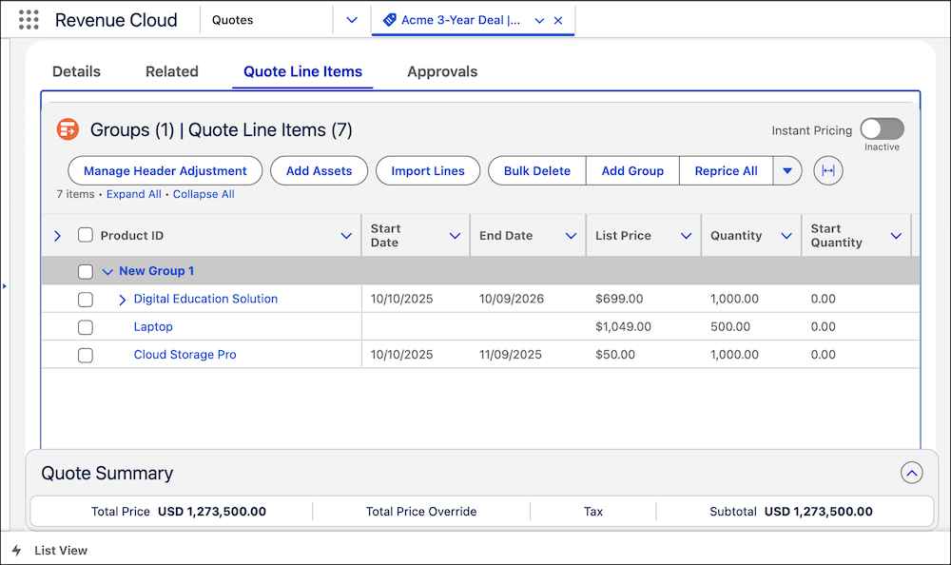
Task: Open the Quotes navigation dropdown
Action: [x=352, y=20]
